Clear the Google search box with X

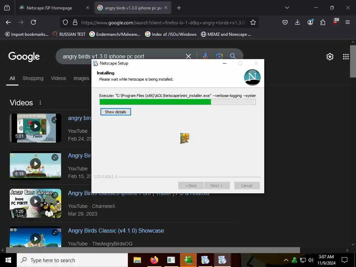188,56
